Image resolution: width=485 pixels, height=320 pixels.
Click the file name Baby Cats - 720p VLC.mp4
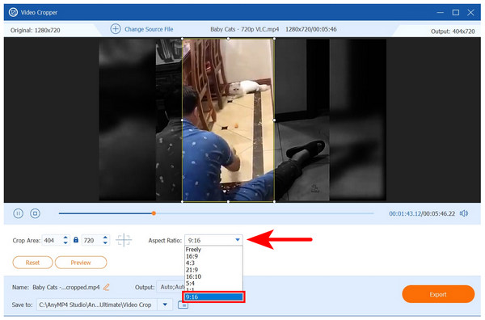click(x=244, y=29)
